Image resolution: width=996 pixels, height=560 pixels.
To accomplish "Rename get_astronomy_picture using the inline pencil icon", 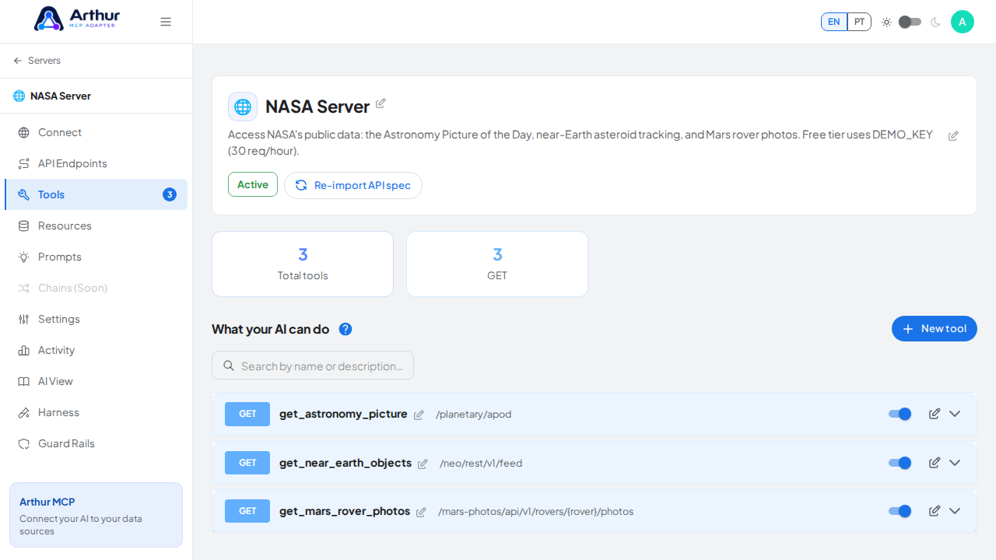I will (419, 415).
